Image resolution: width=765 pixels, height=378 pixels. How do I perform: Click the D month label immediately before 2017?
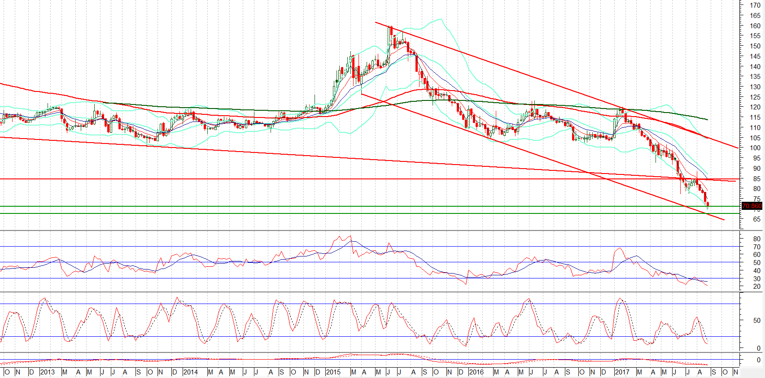tap(604, 372)
